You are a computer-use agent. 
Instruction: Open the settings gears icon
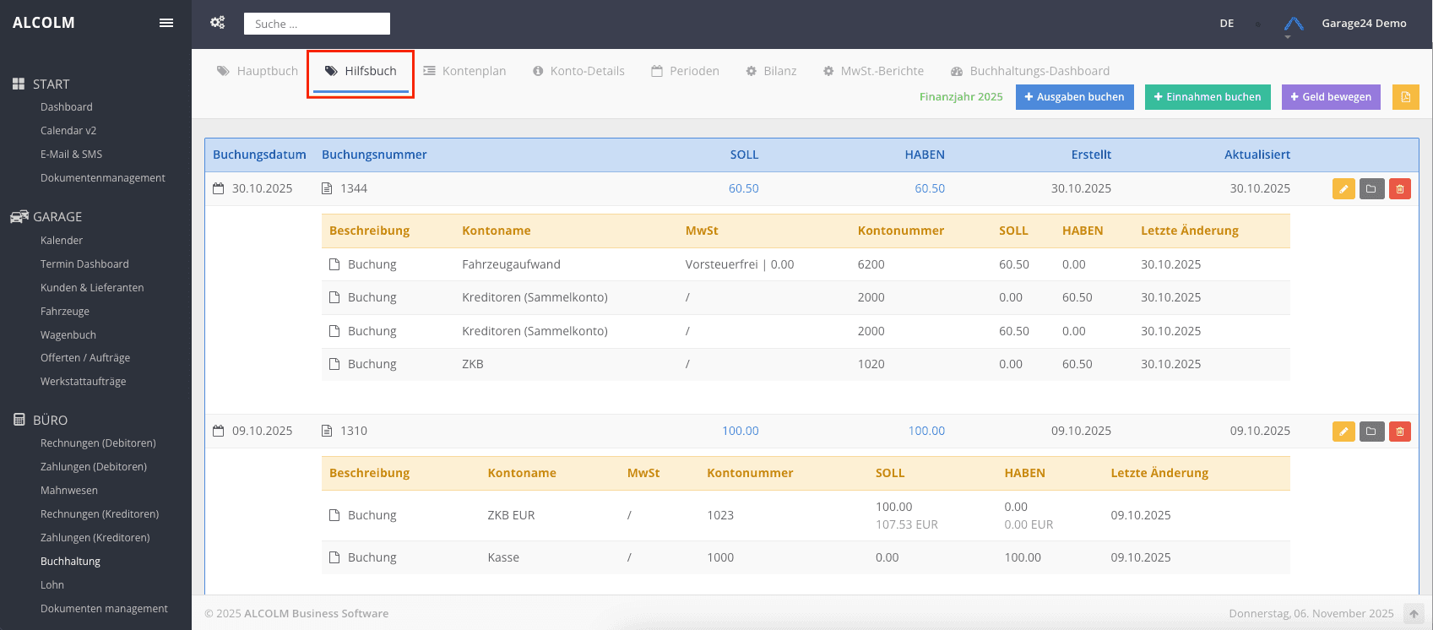point(218,23)
